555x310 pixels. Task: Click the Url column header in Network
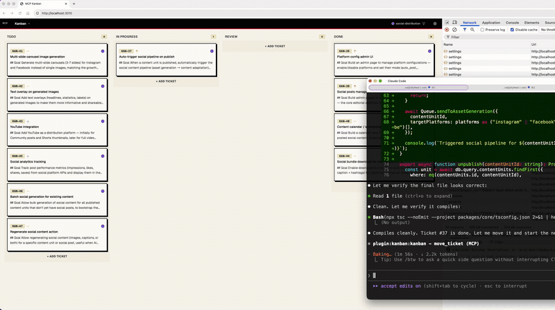[x=533, y=44]
